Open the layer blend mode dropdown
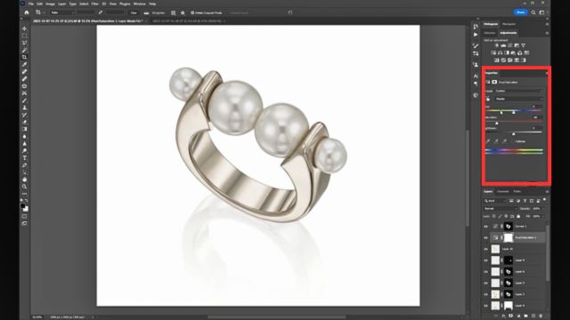The image size is (570, 320). [501, 209]
